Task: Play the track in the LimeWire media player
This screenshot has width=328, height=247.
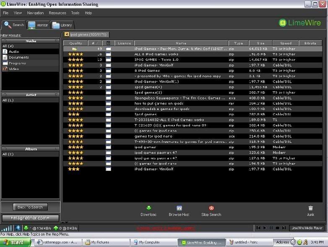Action: click(x=265, y=228)
